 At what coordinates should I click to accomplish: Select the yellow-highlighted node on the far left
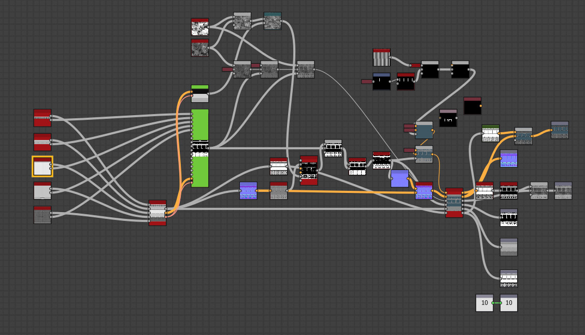click(42, 167)
